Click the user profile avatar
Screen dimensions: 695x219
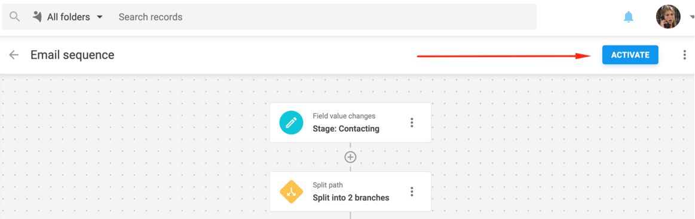668,17
